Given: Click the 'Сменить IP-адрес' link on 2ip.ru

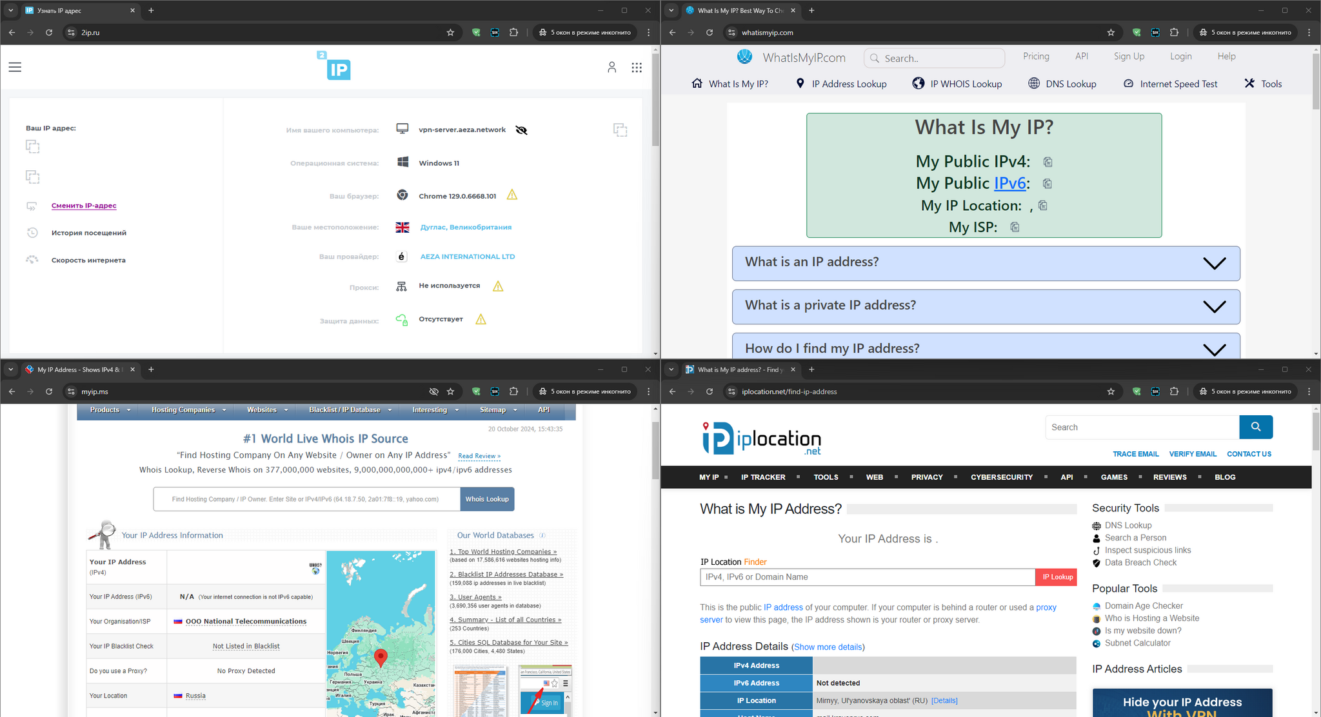Looking at the screenshot, I should (x=84, y=205).
